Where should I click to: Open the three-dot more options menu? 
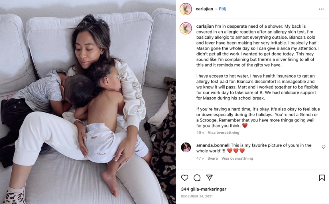(321, 9)
